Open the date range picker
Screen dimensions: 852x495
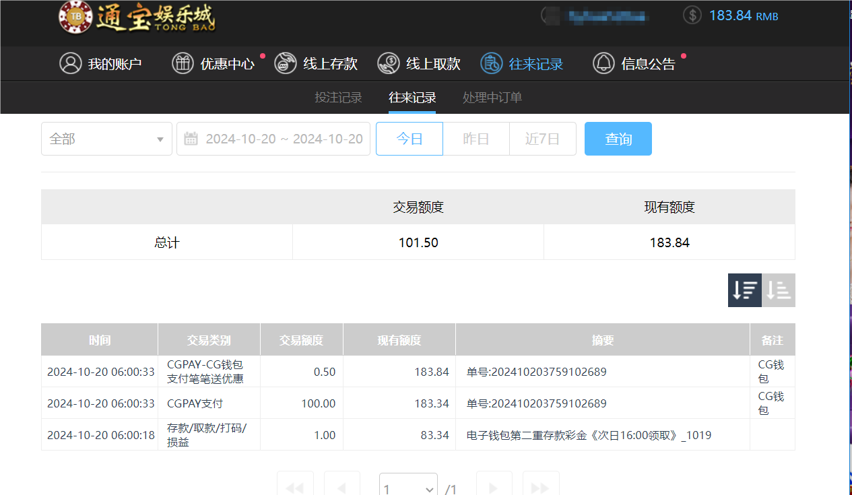(x=273, y=139)
